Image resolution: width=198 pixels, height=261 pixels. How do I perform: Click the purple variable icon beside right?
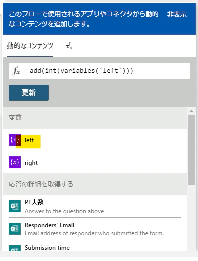coord(15,162)
